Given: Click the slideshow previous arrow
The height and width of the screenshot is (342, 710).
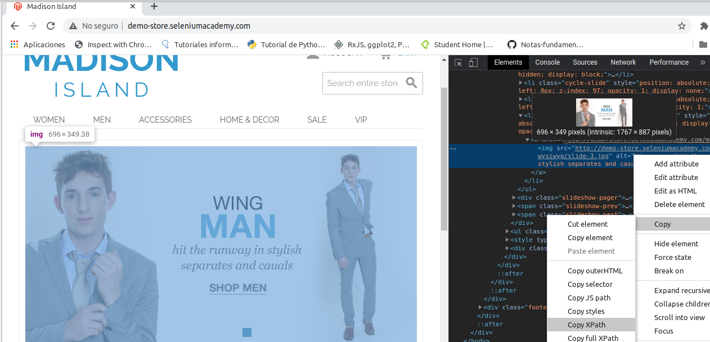Looking at the screenshot, I should (34, 244).
